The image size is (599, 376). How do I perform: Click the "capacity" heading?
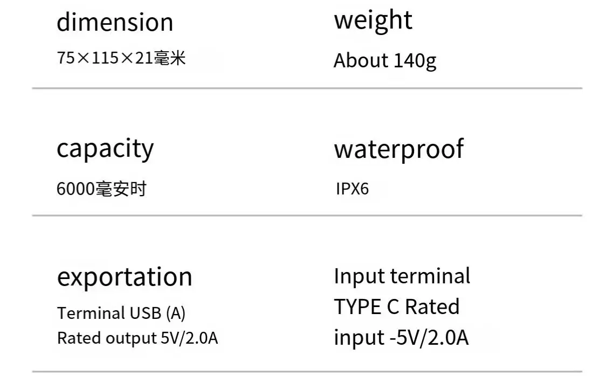point(105,149)
